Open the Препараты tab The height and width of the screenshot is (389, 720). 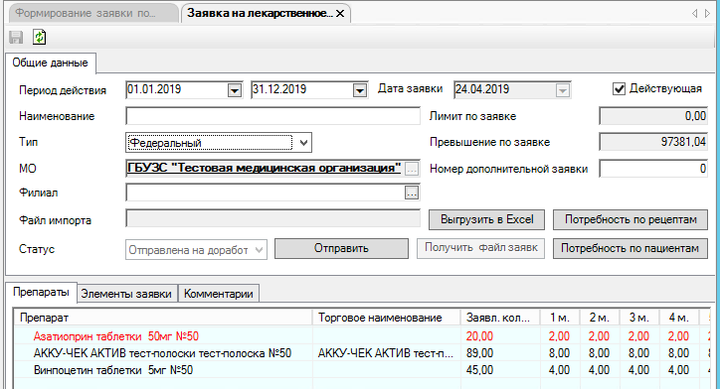click(41, 293)
